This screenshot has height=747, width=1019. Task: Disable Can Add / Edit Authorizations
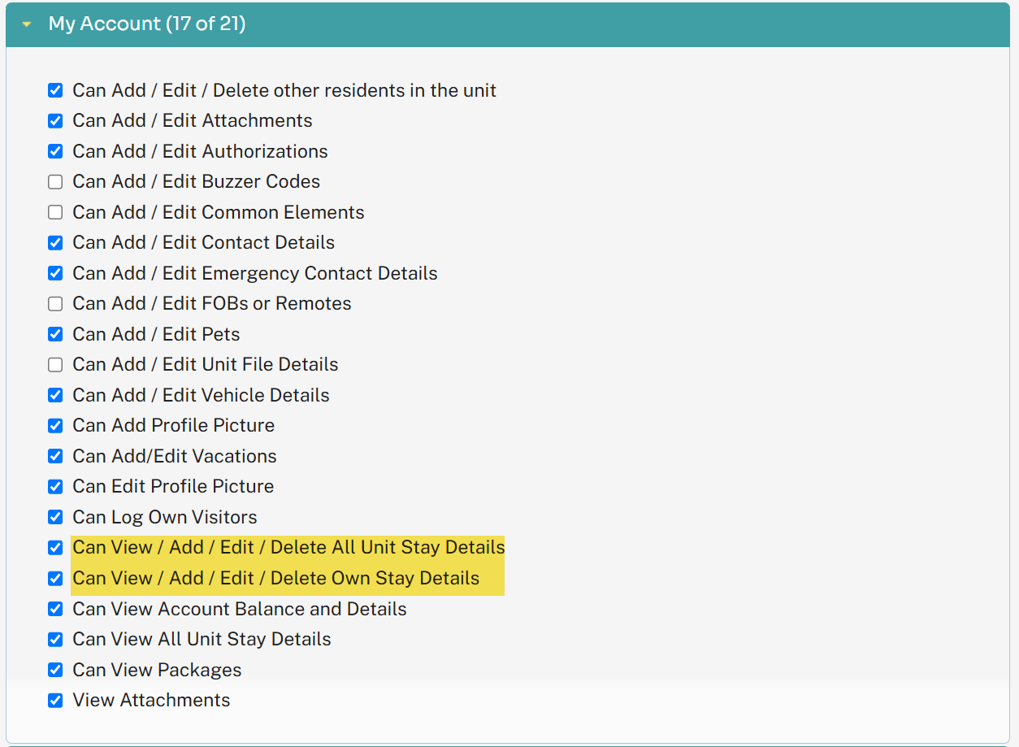[55, 151]
